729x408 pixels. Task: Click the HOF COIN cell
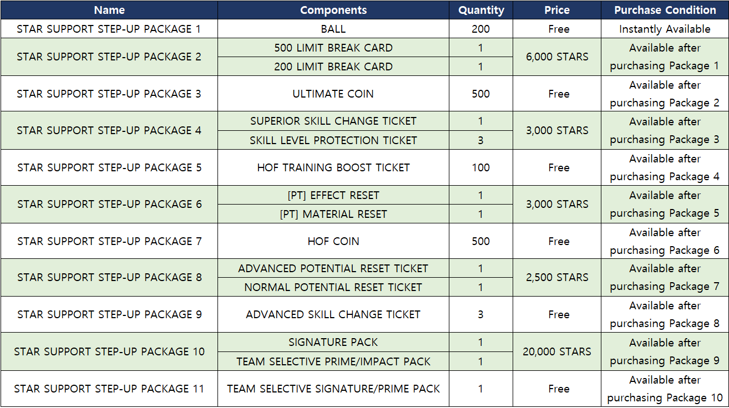click(x=333, y=241)
